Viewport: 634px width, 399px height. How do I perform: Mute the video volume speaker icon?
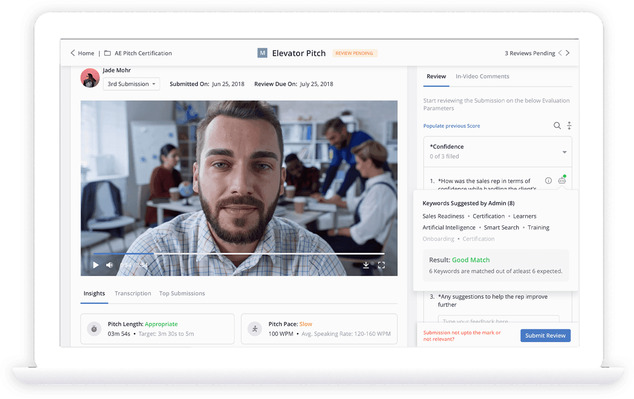[109, 265]
